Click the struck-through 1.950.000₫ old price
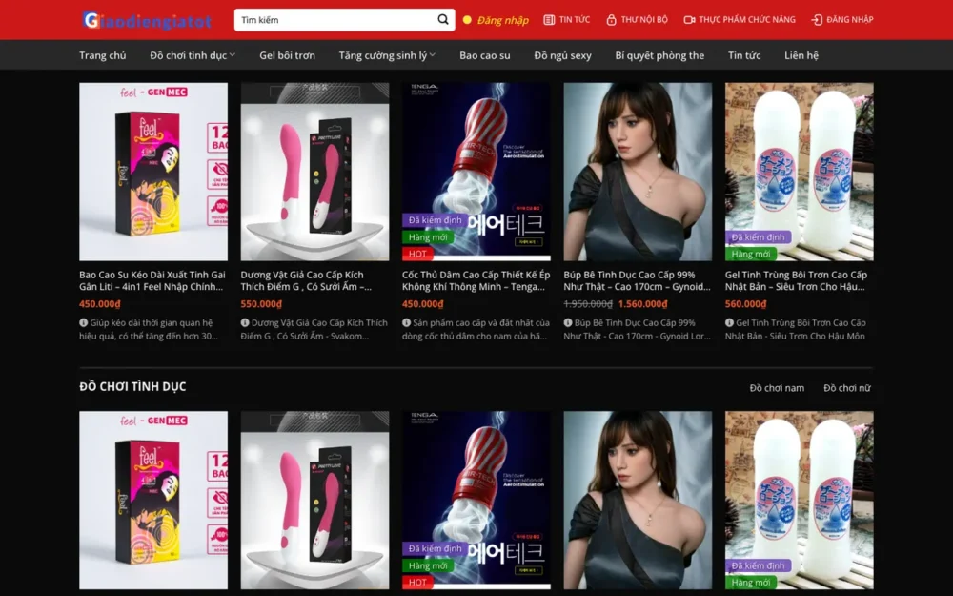 588,304
